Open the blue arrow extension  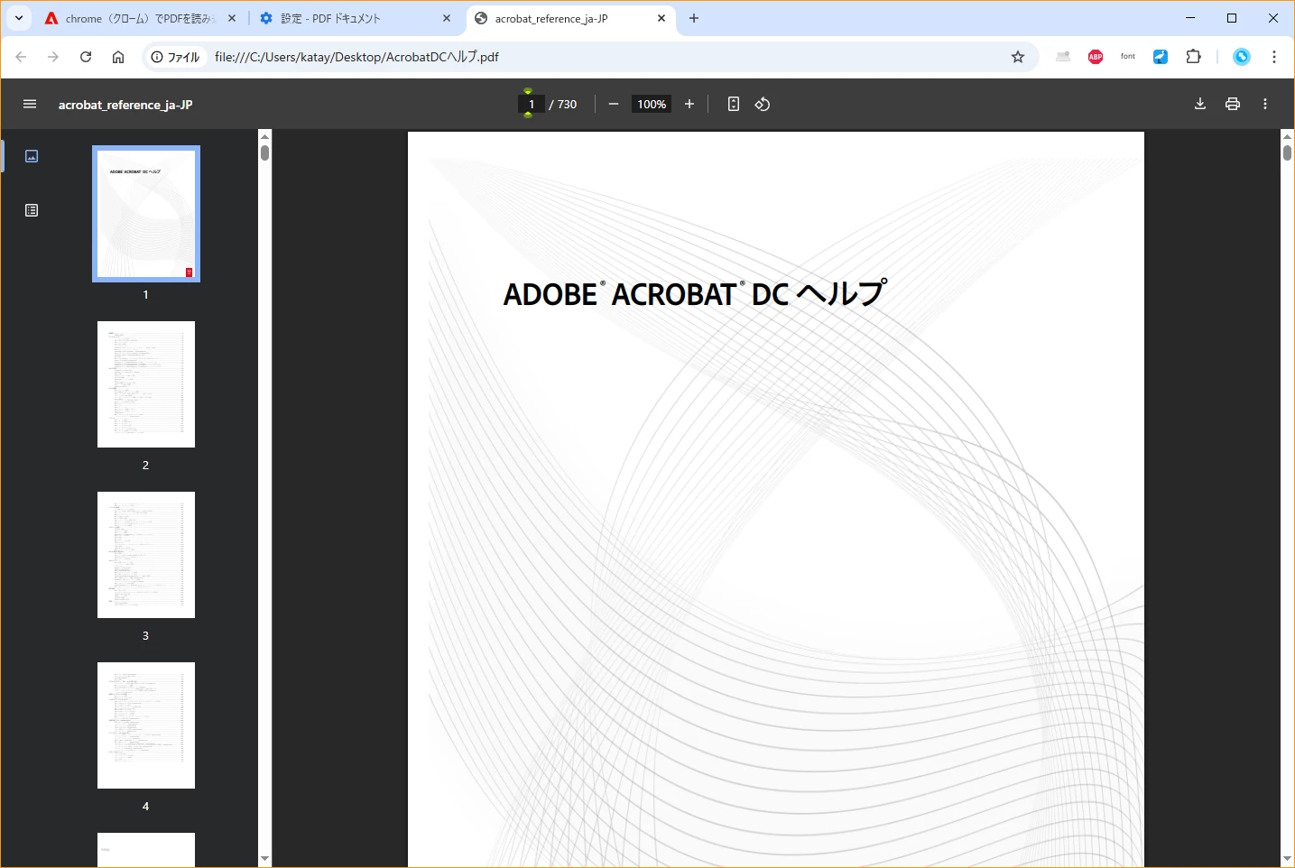point(1161,57)
